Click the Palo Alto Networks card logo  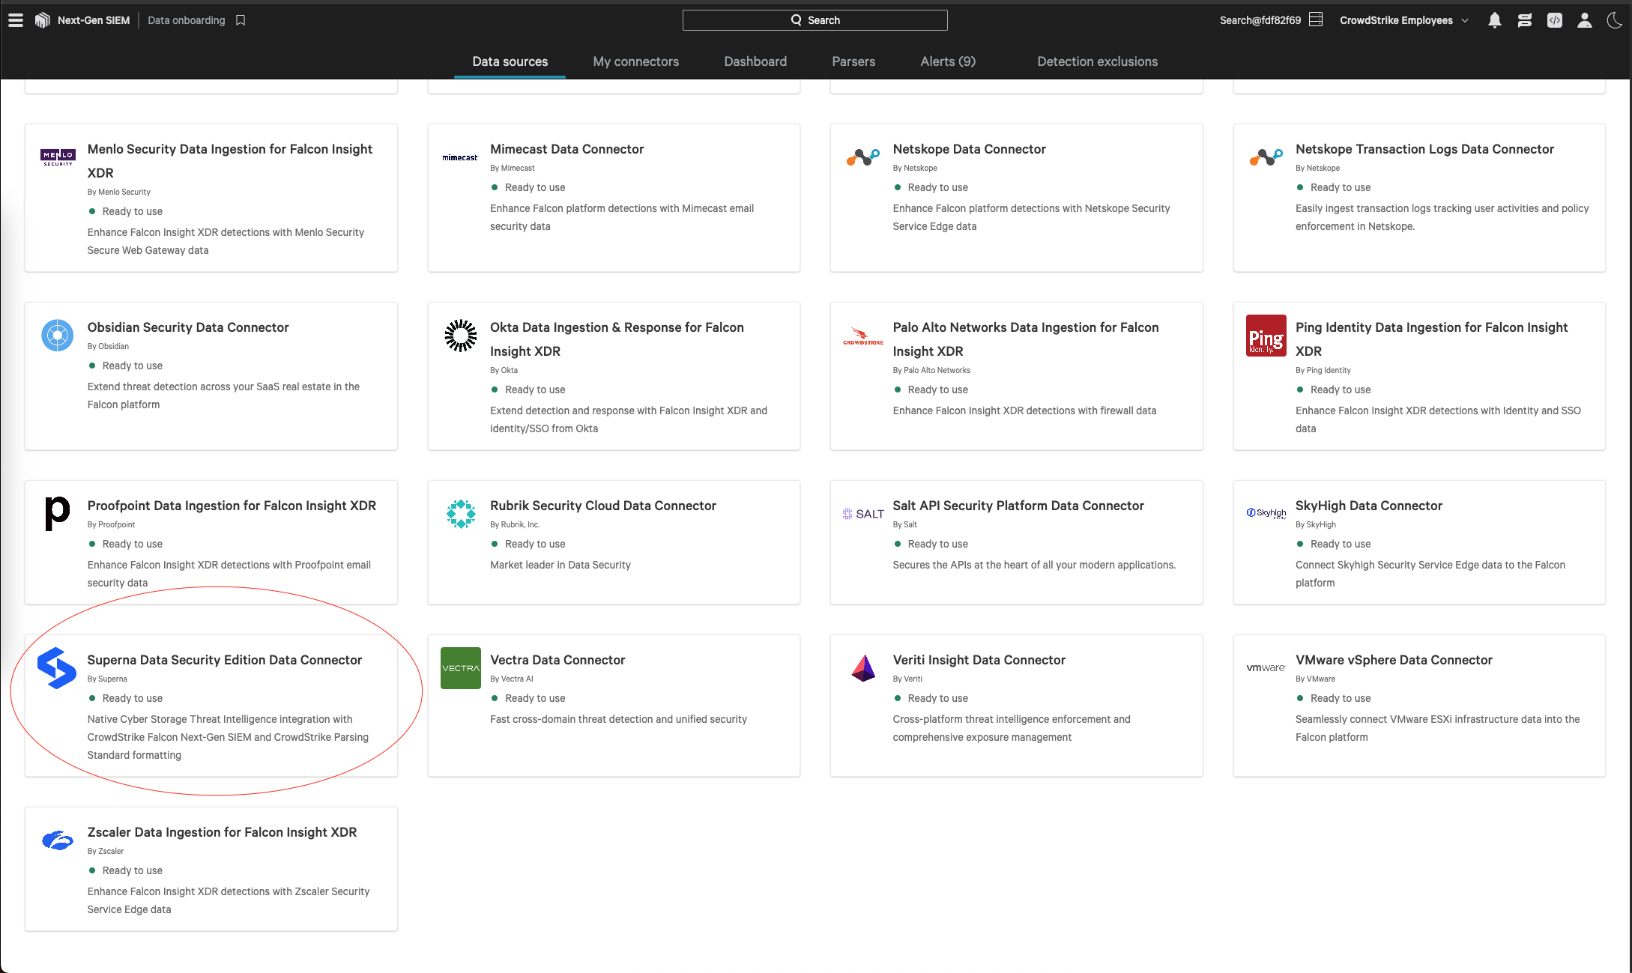[863, 336]
